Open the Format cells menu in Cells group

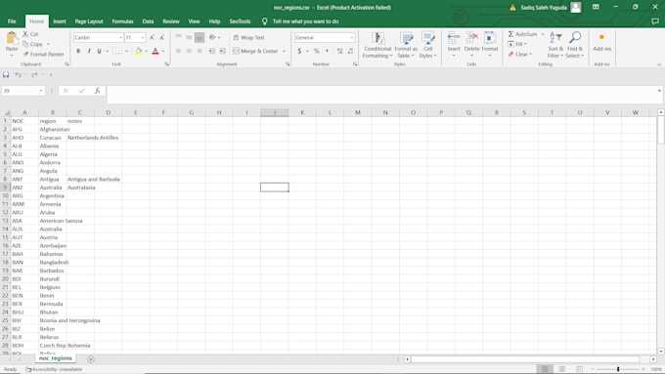point(489,45)
